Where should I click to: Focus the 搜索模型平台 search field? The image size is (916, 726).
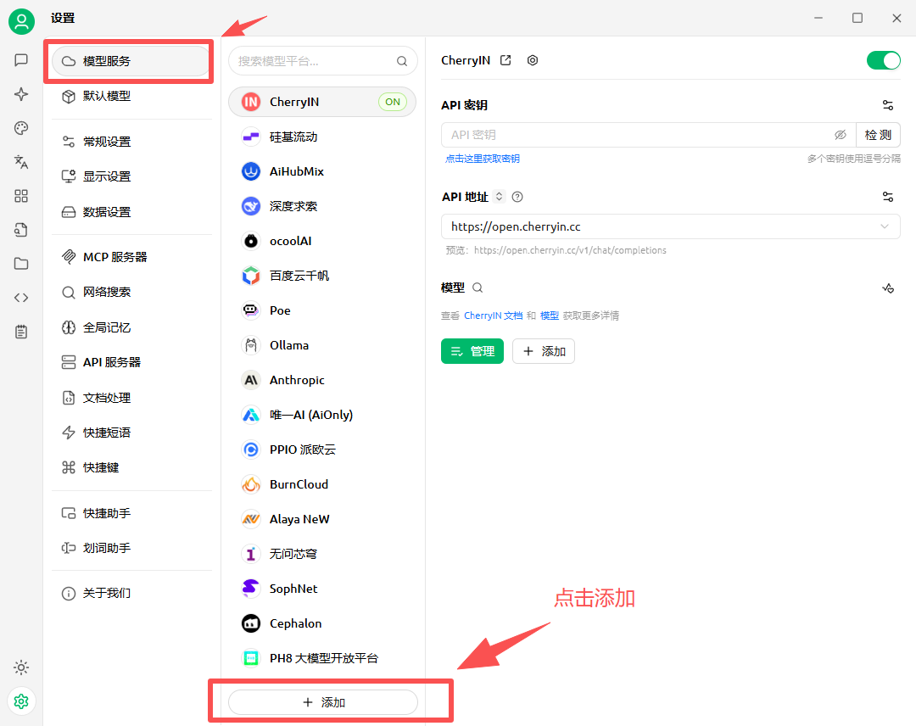pyautogui.click(x=323, y=61)
